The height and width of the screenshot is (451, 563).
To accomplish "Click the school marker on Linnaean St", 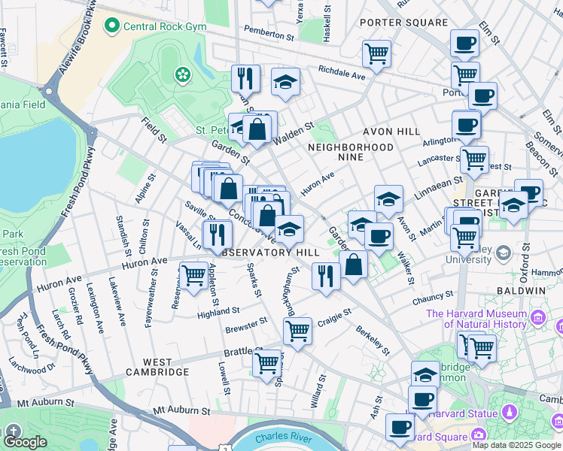I will (x=388, y=200).
